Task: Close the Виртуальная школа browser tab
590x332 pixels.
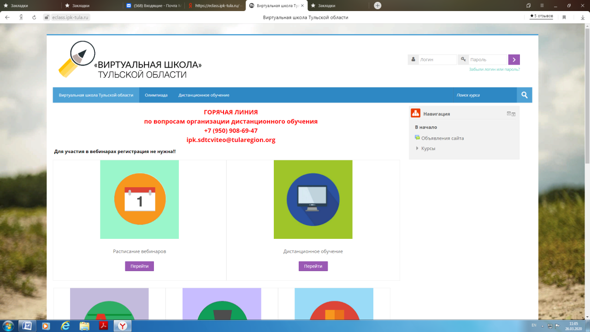Action: point(302,6)
